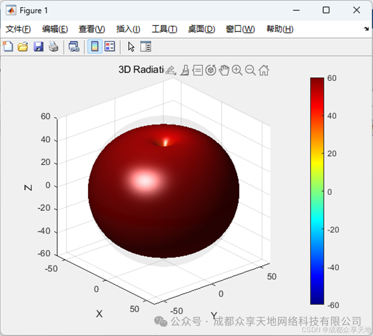Click colorbar tick label -20
The image size is (373, 336).
pyautogui.click(x=333, y=230)
